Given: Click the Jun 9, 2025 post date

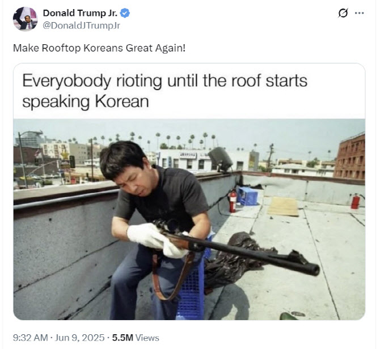Looking at the screenshot, I should 80,337.
